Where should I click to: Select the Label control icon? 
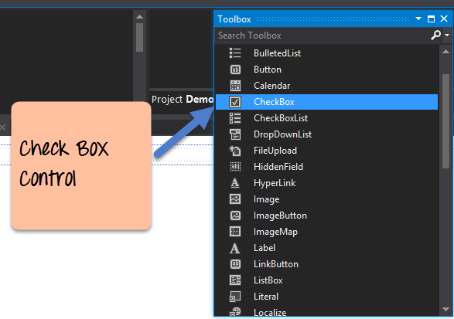coord(235,248)
